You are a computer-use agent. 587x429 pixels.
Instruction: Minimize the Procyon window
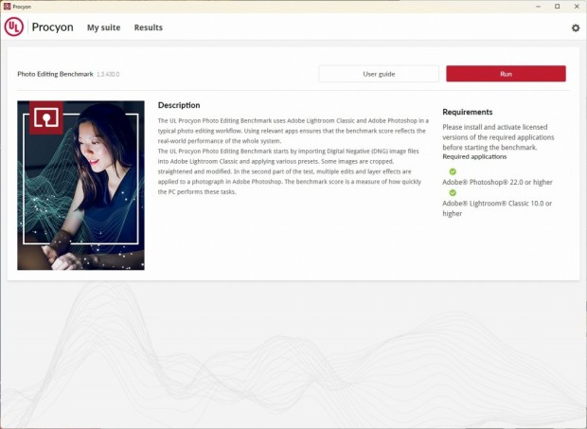click(x=539, y=7)
